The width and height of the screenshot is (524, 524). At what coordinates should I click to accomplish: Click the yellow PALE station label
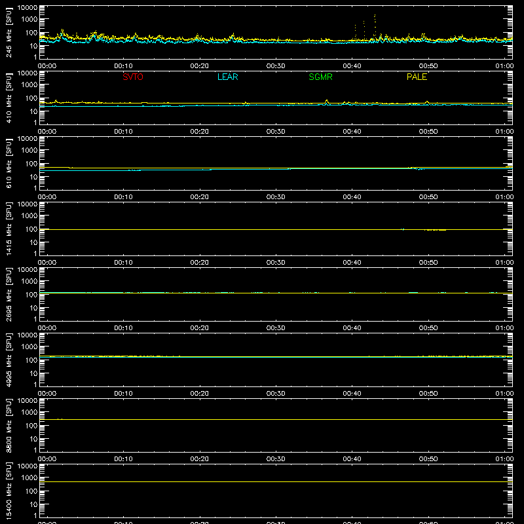417,77
